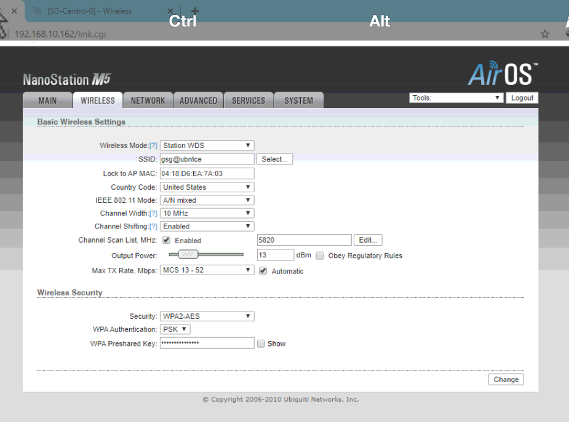Viewport: 569px width, 422px height.
Task: Toggle Show preshared key checkbox
Action: (x=261, y=344)
